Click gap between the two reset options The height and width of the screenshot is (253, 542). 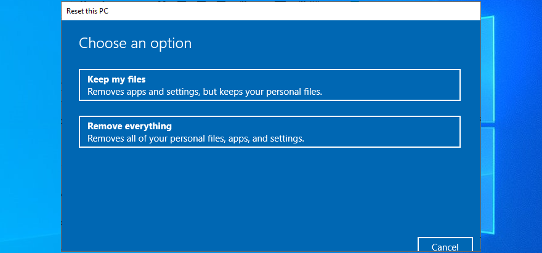coord(269,108)
